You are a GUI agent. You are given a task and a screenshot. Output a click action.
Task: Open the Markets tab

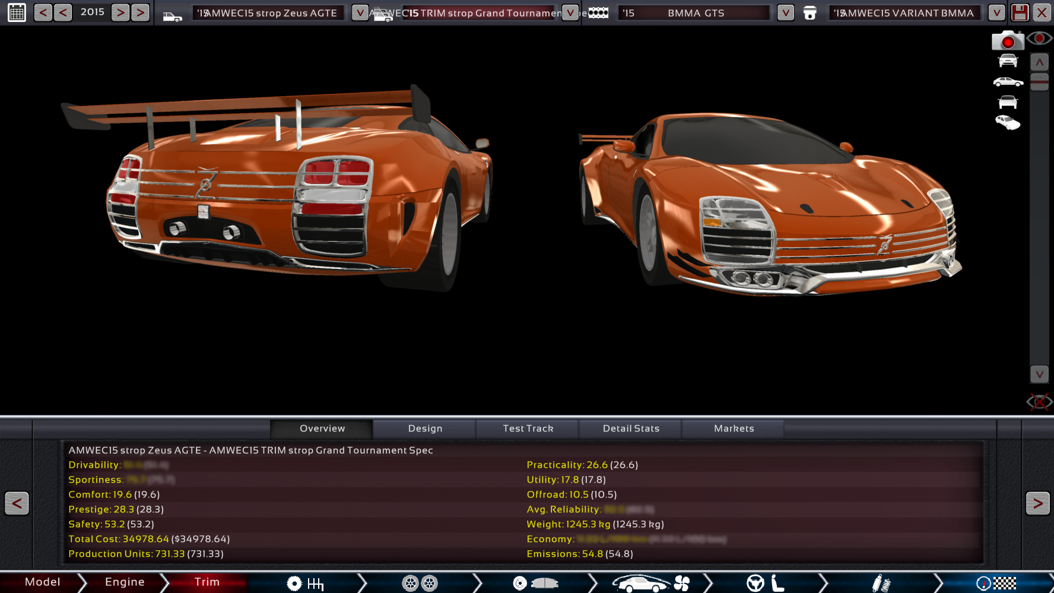(734, 429)
